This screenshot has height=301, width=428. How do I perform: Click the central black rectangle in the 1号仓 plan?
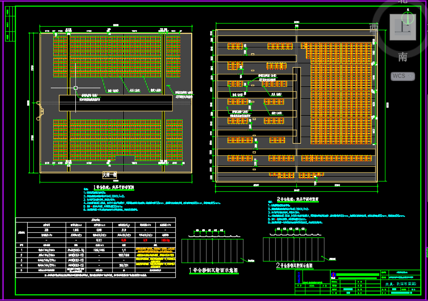click(115, 103)
